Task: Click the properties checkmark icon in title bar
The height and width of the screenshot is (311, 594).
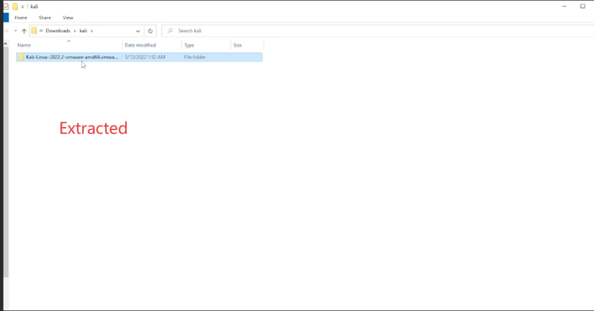Action: [6, 6]
